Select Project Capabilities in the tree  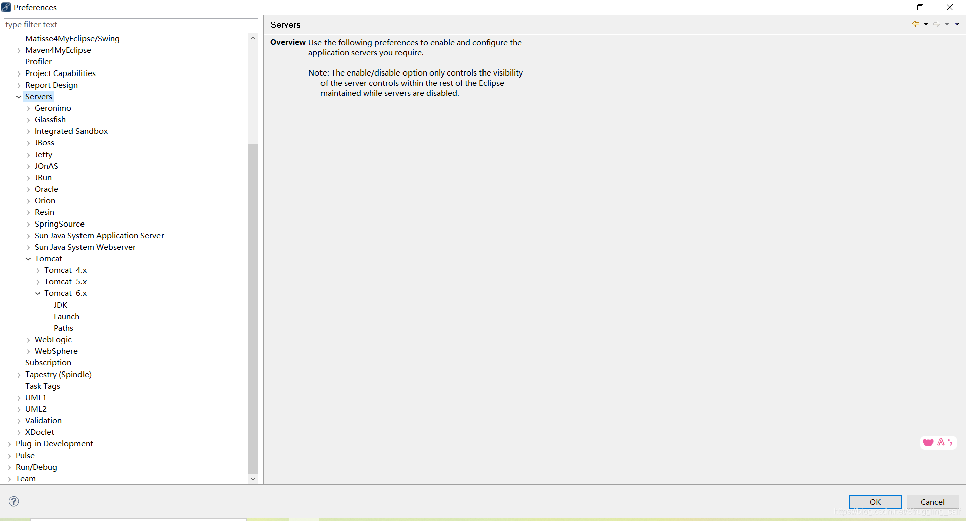point(60,73)
